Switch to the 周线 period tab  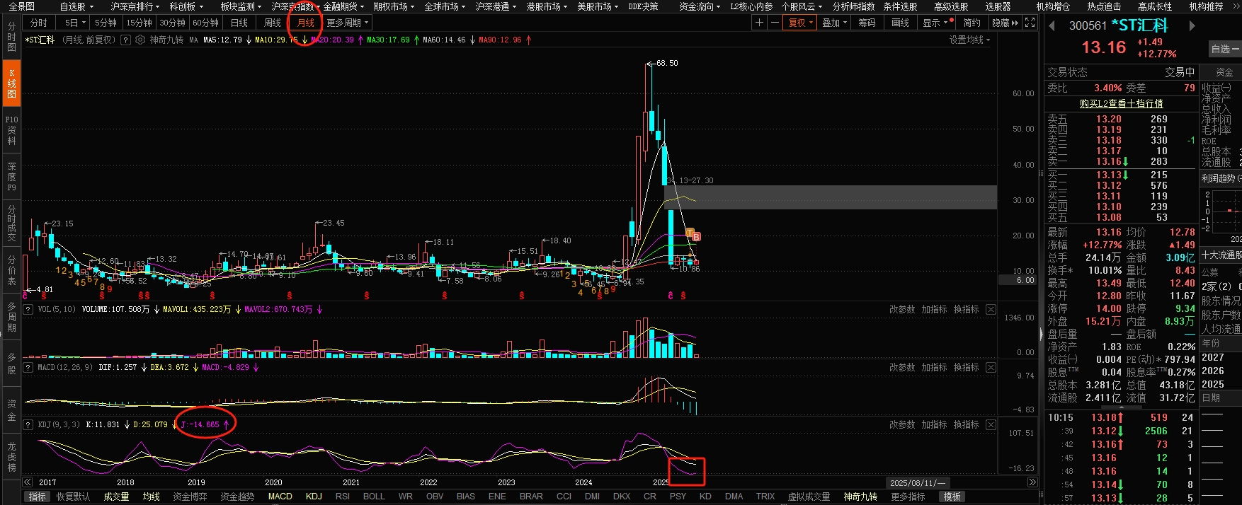(273, 23)
